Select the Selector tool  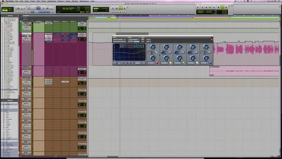coord(38,8)
